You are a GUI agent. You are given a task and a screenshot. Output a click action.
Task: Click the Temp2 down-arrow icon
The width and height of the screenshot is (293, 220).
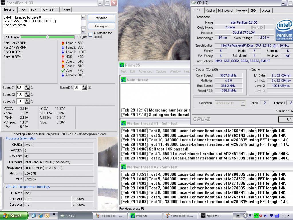(63, 48)
